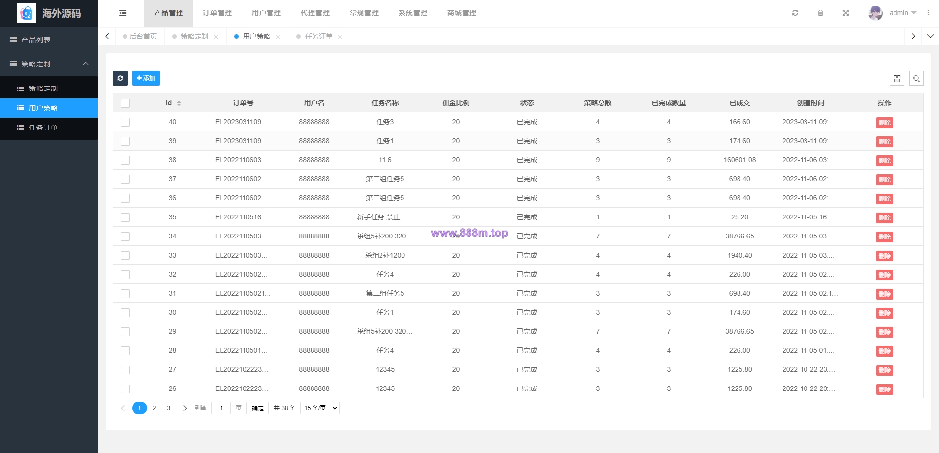Viewport: 939px width, 453px height.
Task: Open column filter grid icon
Action: 897,78
